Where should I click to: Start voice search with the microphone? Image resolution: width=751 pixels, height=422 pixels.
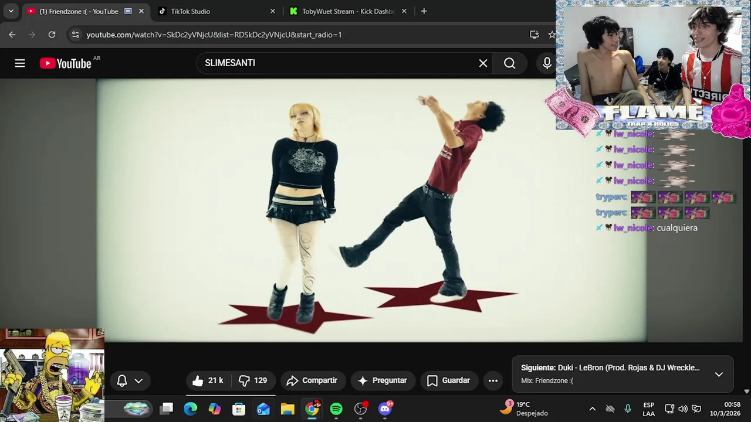pyautogui.click(x=547, y=63)
